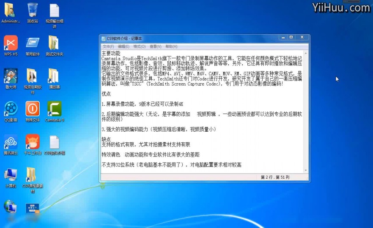Select the 回收站 recycle bin icon
The width and height of the screenshot is (373, 228).
(x=33, y=13)
